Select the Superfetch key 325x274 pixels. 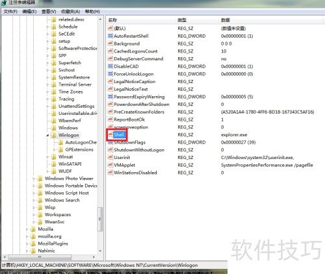coord(70,63)
